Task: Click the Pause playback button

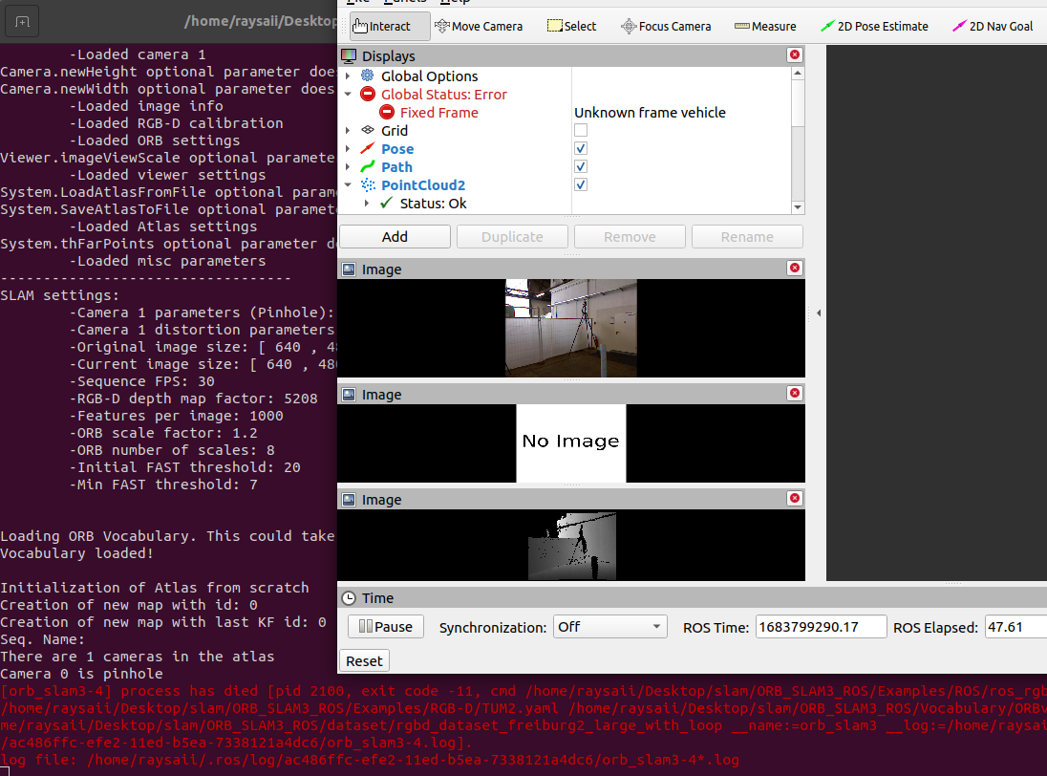Action: [x=385, y=627]
